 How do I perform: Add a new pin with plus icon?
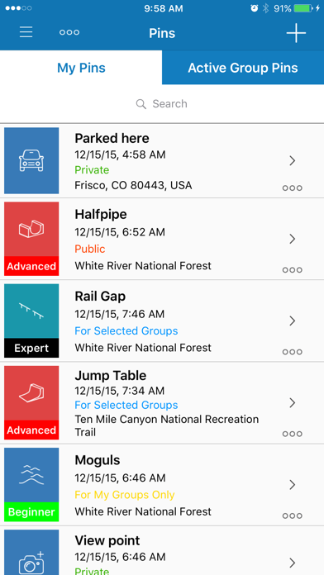point(296,33)
